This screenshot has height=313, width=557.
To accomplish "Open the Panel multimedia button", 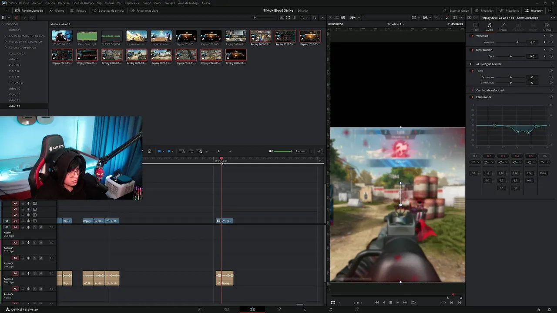I will tap(29, 10).
